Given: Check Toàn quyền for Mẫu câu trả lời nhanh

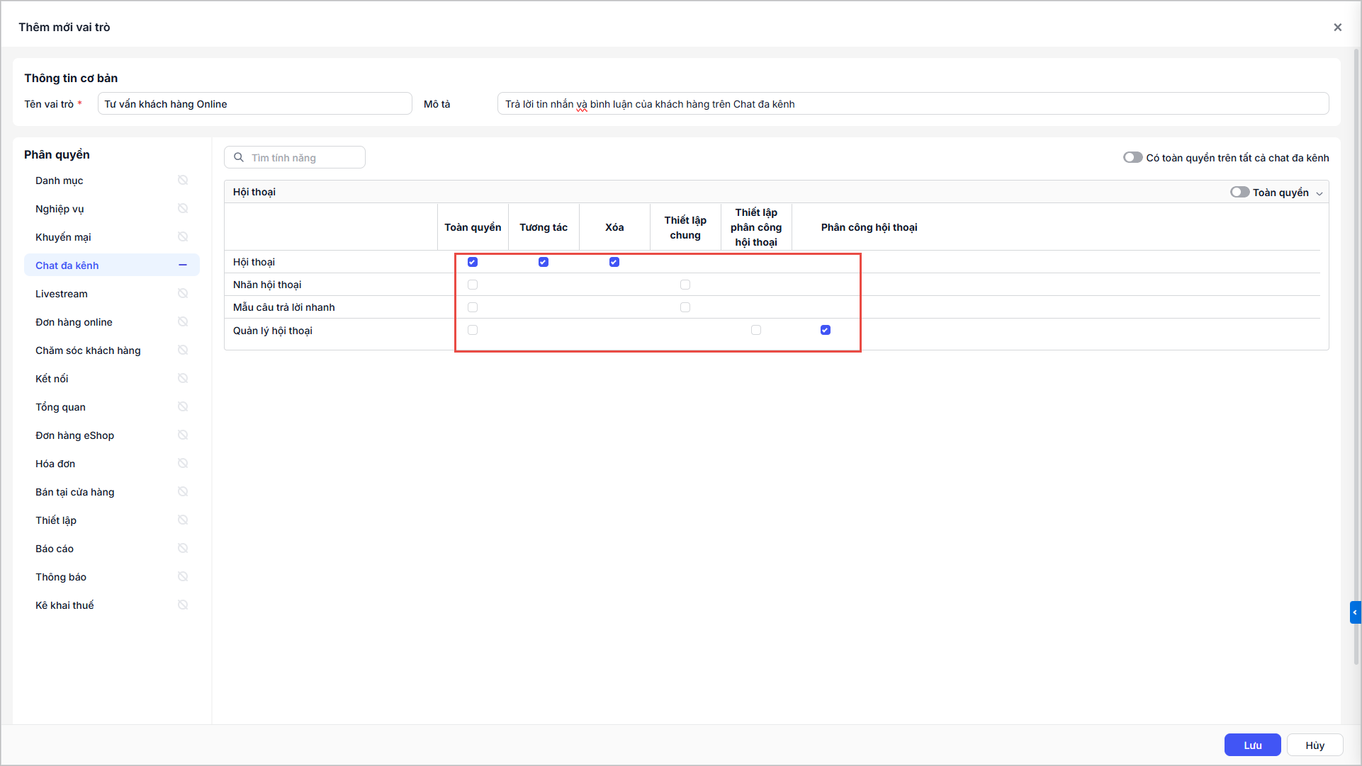Looking at the screenshot, I should point(473,307).
